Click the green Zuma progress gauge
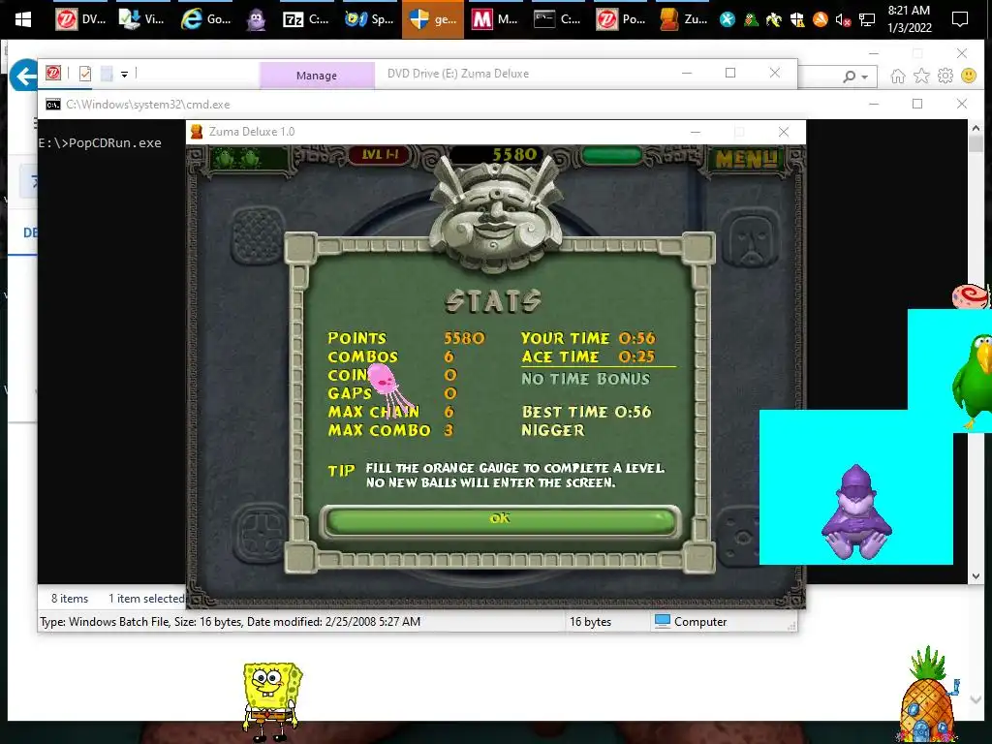This screenshot has width=992, height=744. [612, 155]
